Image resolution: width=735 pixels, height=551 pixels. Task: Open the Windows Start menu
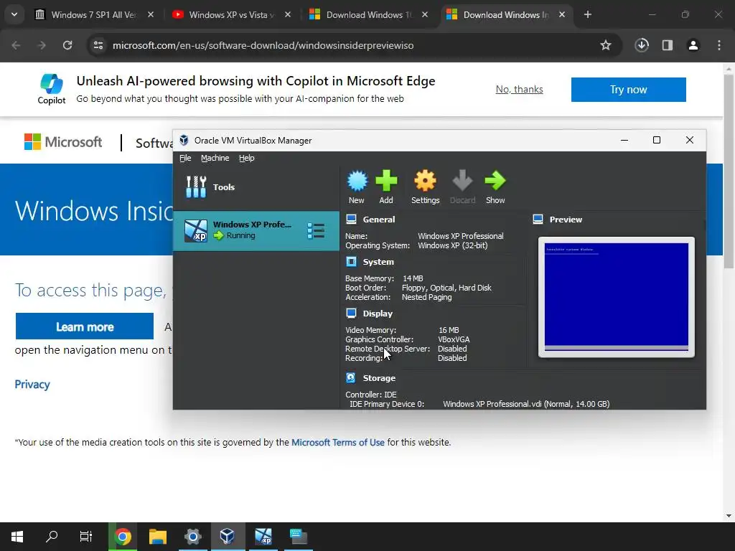click(17, 537)
